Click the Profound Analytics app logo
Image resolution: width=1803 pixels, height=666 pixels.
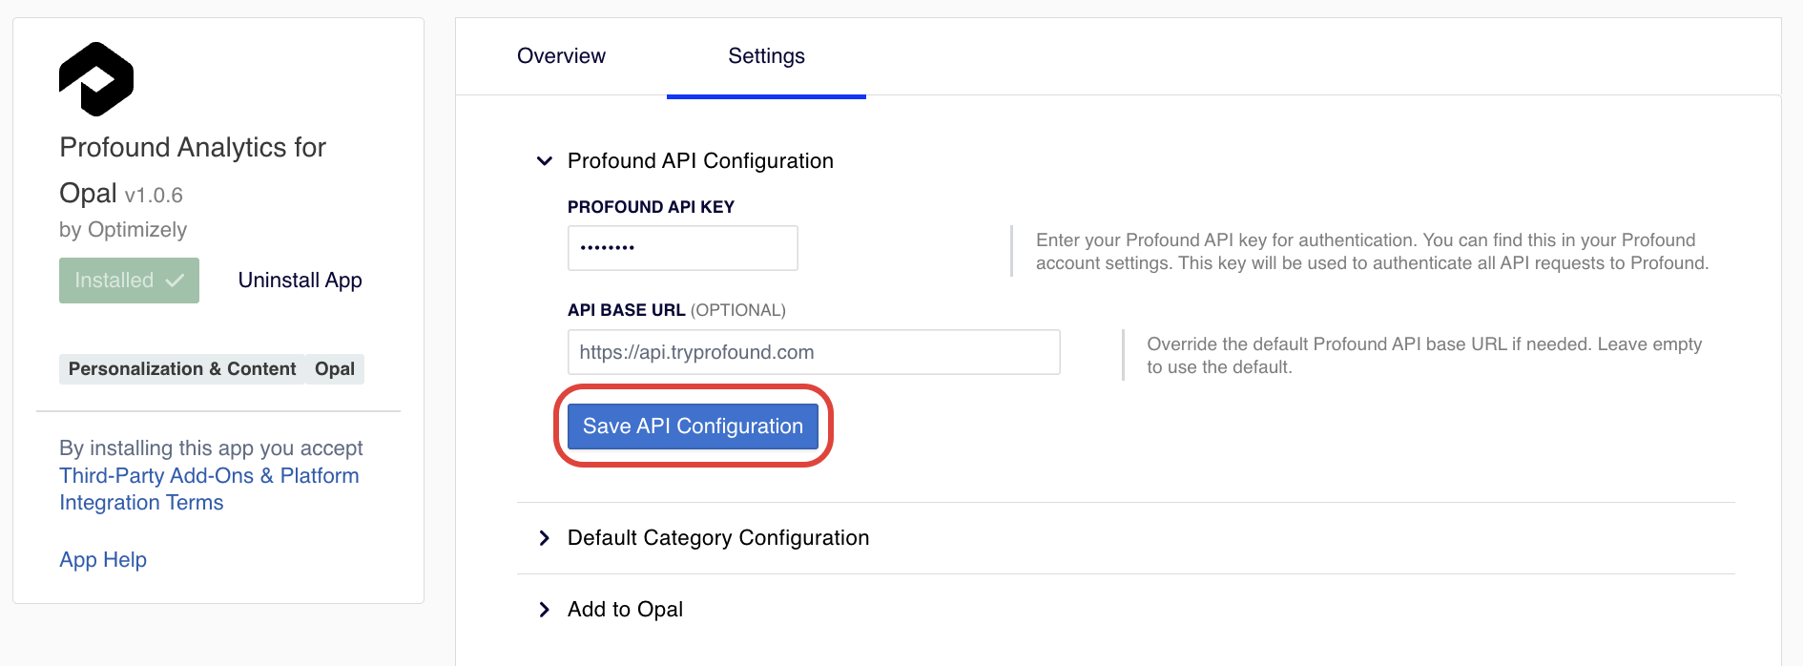96,78
